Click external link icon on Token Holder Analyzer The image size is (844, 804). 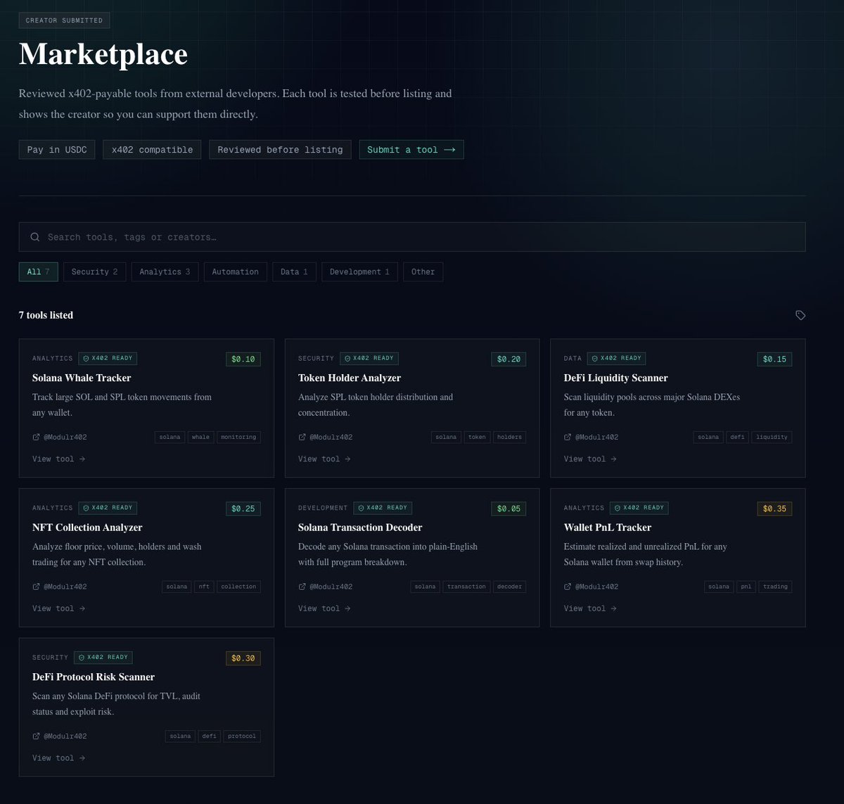coord(302,437)
